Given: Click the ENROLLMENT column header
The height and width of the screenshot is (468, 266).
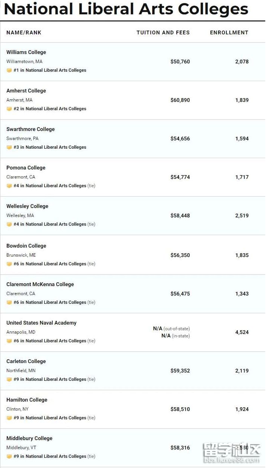Looking at the screenshot, I should tap(229, 32).
